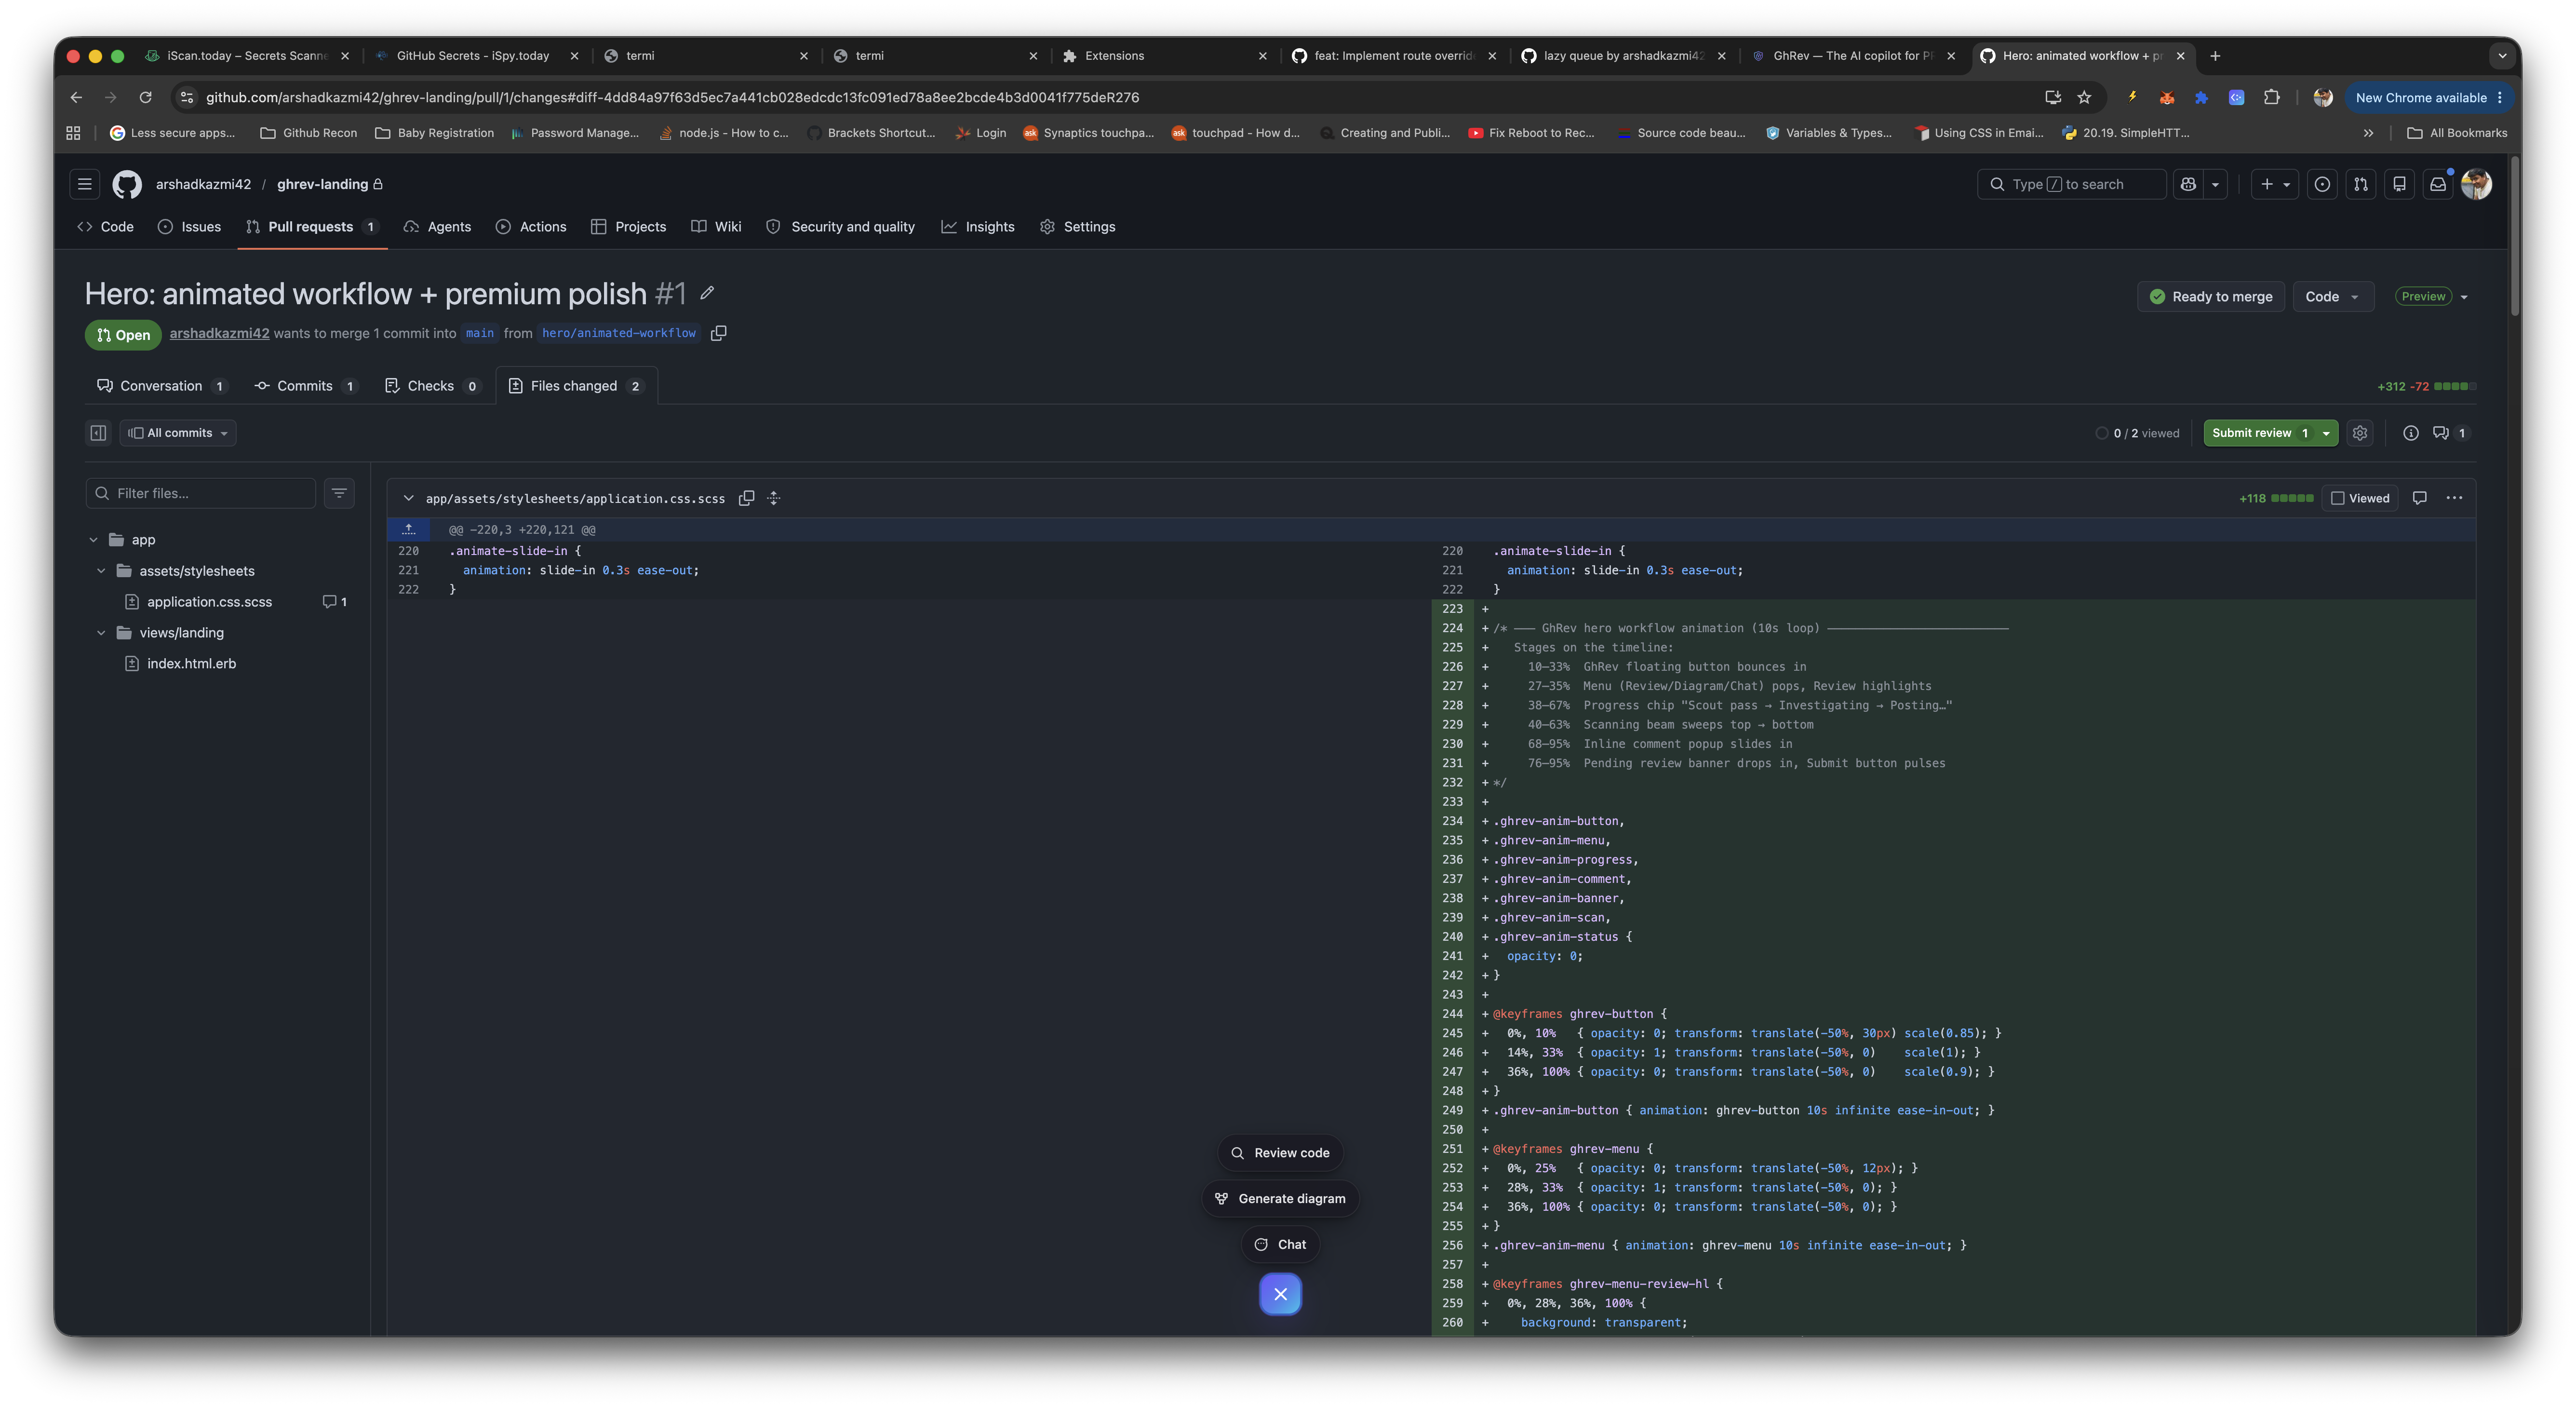The width and height of the screenshot is (2576, 1408).
Task: Open issues icon in top header
Action: tap(2322, 184)
